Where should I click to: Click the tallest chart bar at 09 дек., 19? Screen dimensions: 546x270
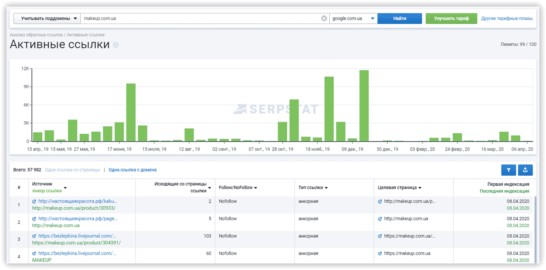click(364, 106)
